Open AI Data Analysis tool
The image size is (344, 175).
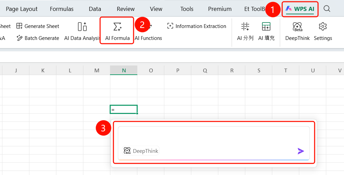coord(82,32)
